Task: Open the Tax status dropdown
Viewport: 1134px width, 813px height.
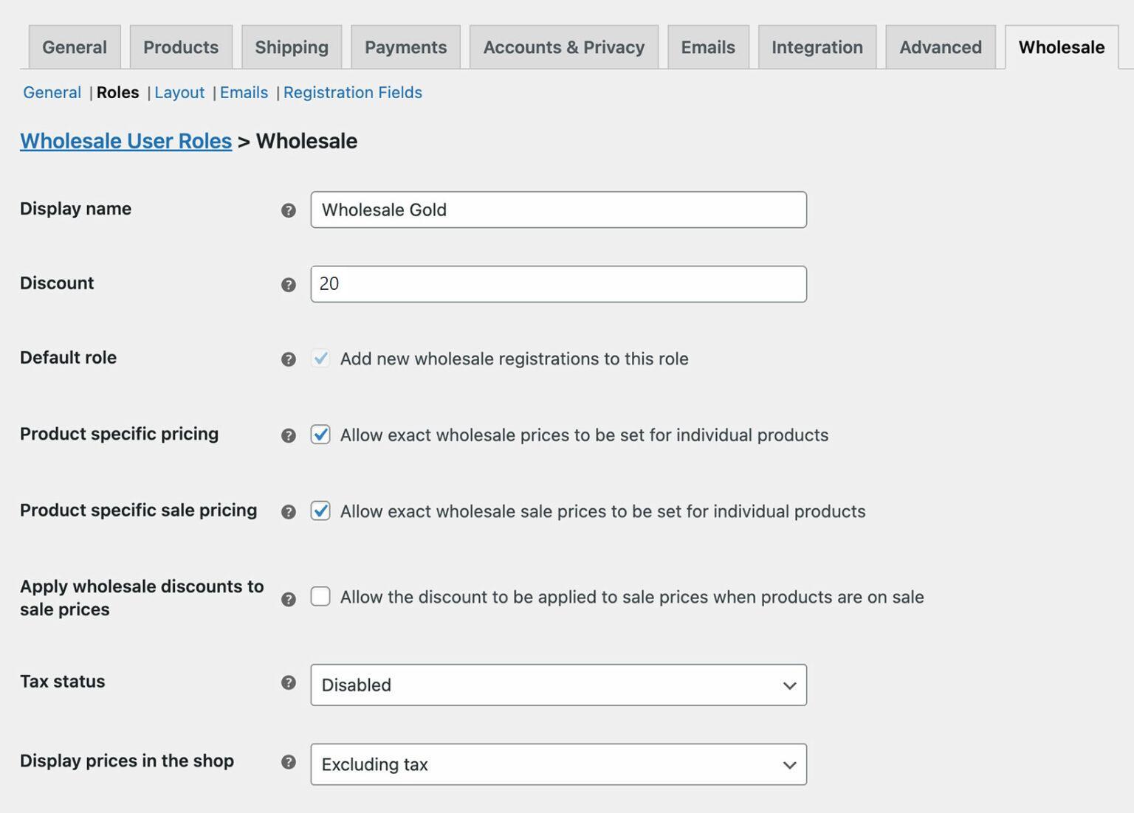Action: click(788, 685)
